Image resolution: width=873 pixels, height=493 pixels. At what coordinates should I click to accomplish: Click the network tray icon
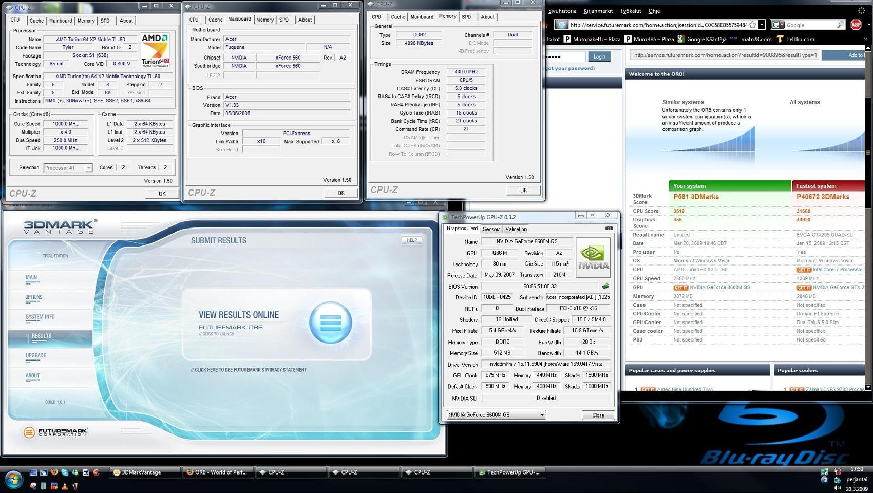[x=837, y=480]
